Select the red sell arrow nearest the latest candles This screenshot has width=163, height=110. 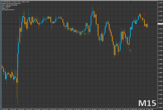click(x=144, y=14)
